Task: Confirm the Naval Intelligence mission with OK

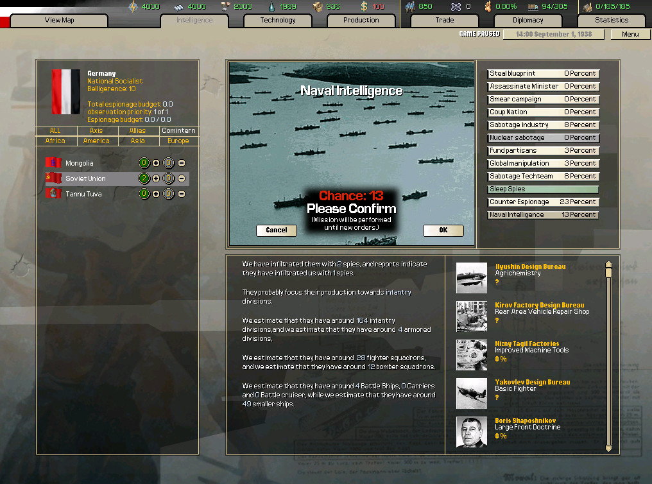Action: point(443,230)
